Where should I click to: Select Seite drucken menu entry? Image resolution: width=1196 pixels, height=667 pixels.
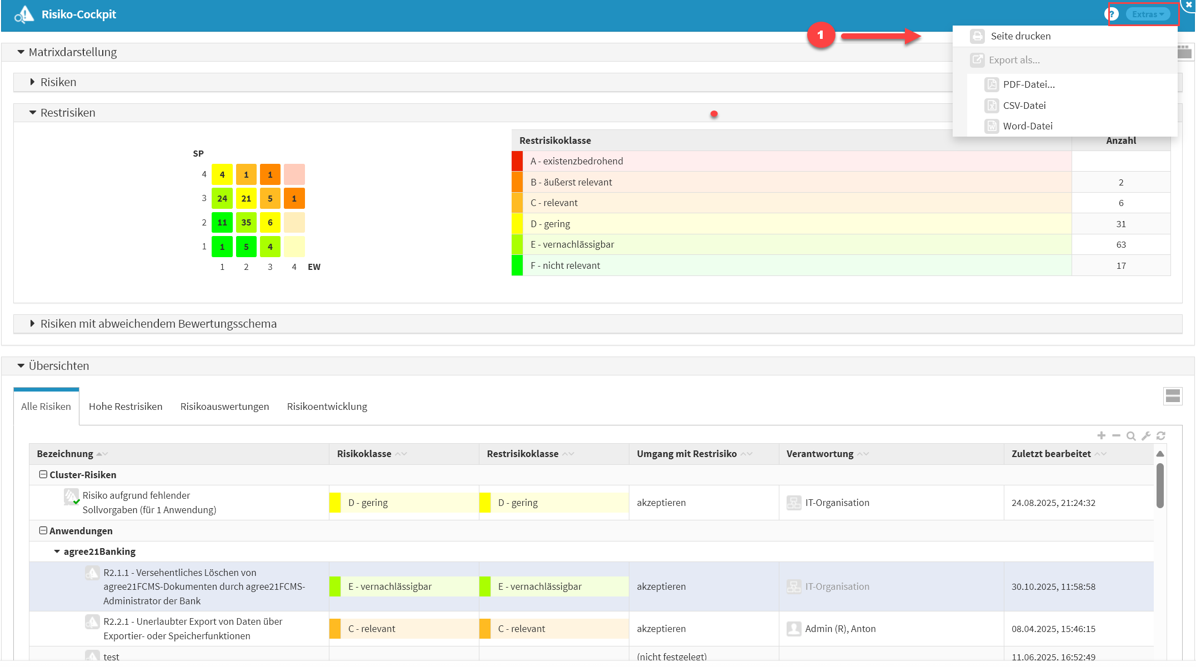[1020, 36]
